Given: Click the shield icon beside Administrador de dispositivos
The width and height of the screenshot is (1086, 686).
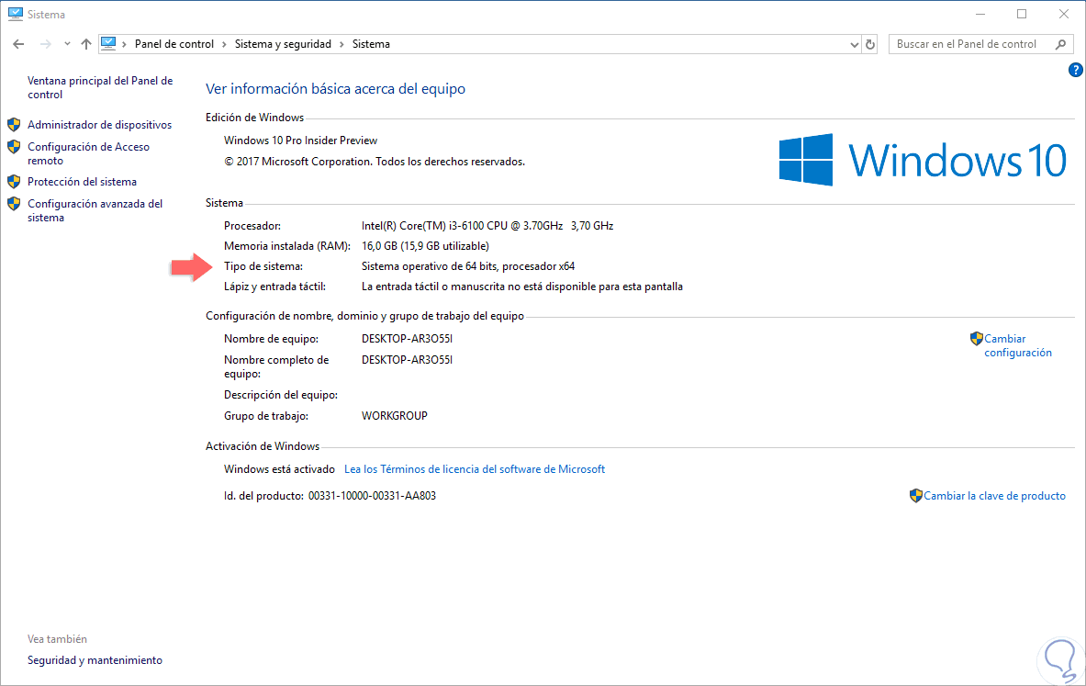Looking at the screenshot, I should (14, 124).
